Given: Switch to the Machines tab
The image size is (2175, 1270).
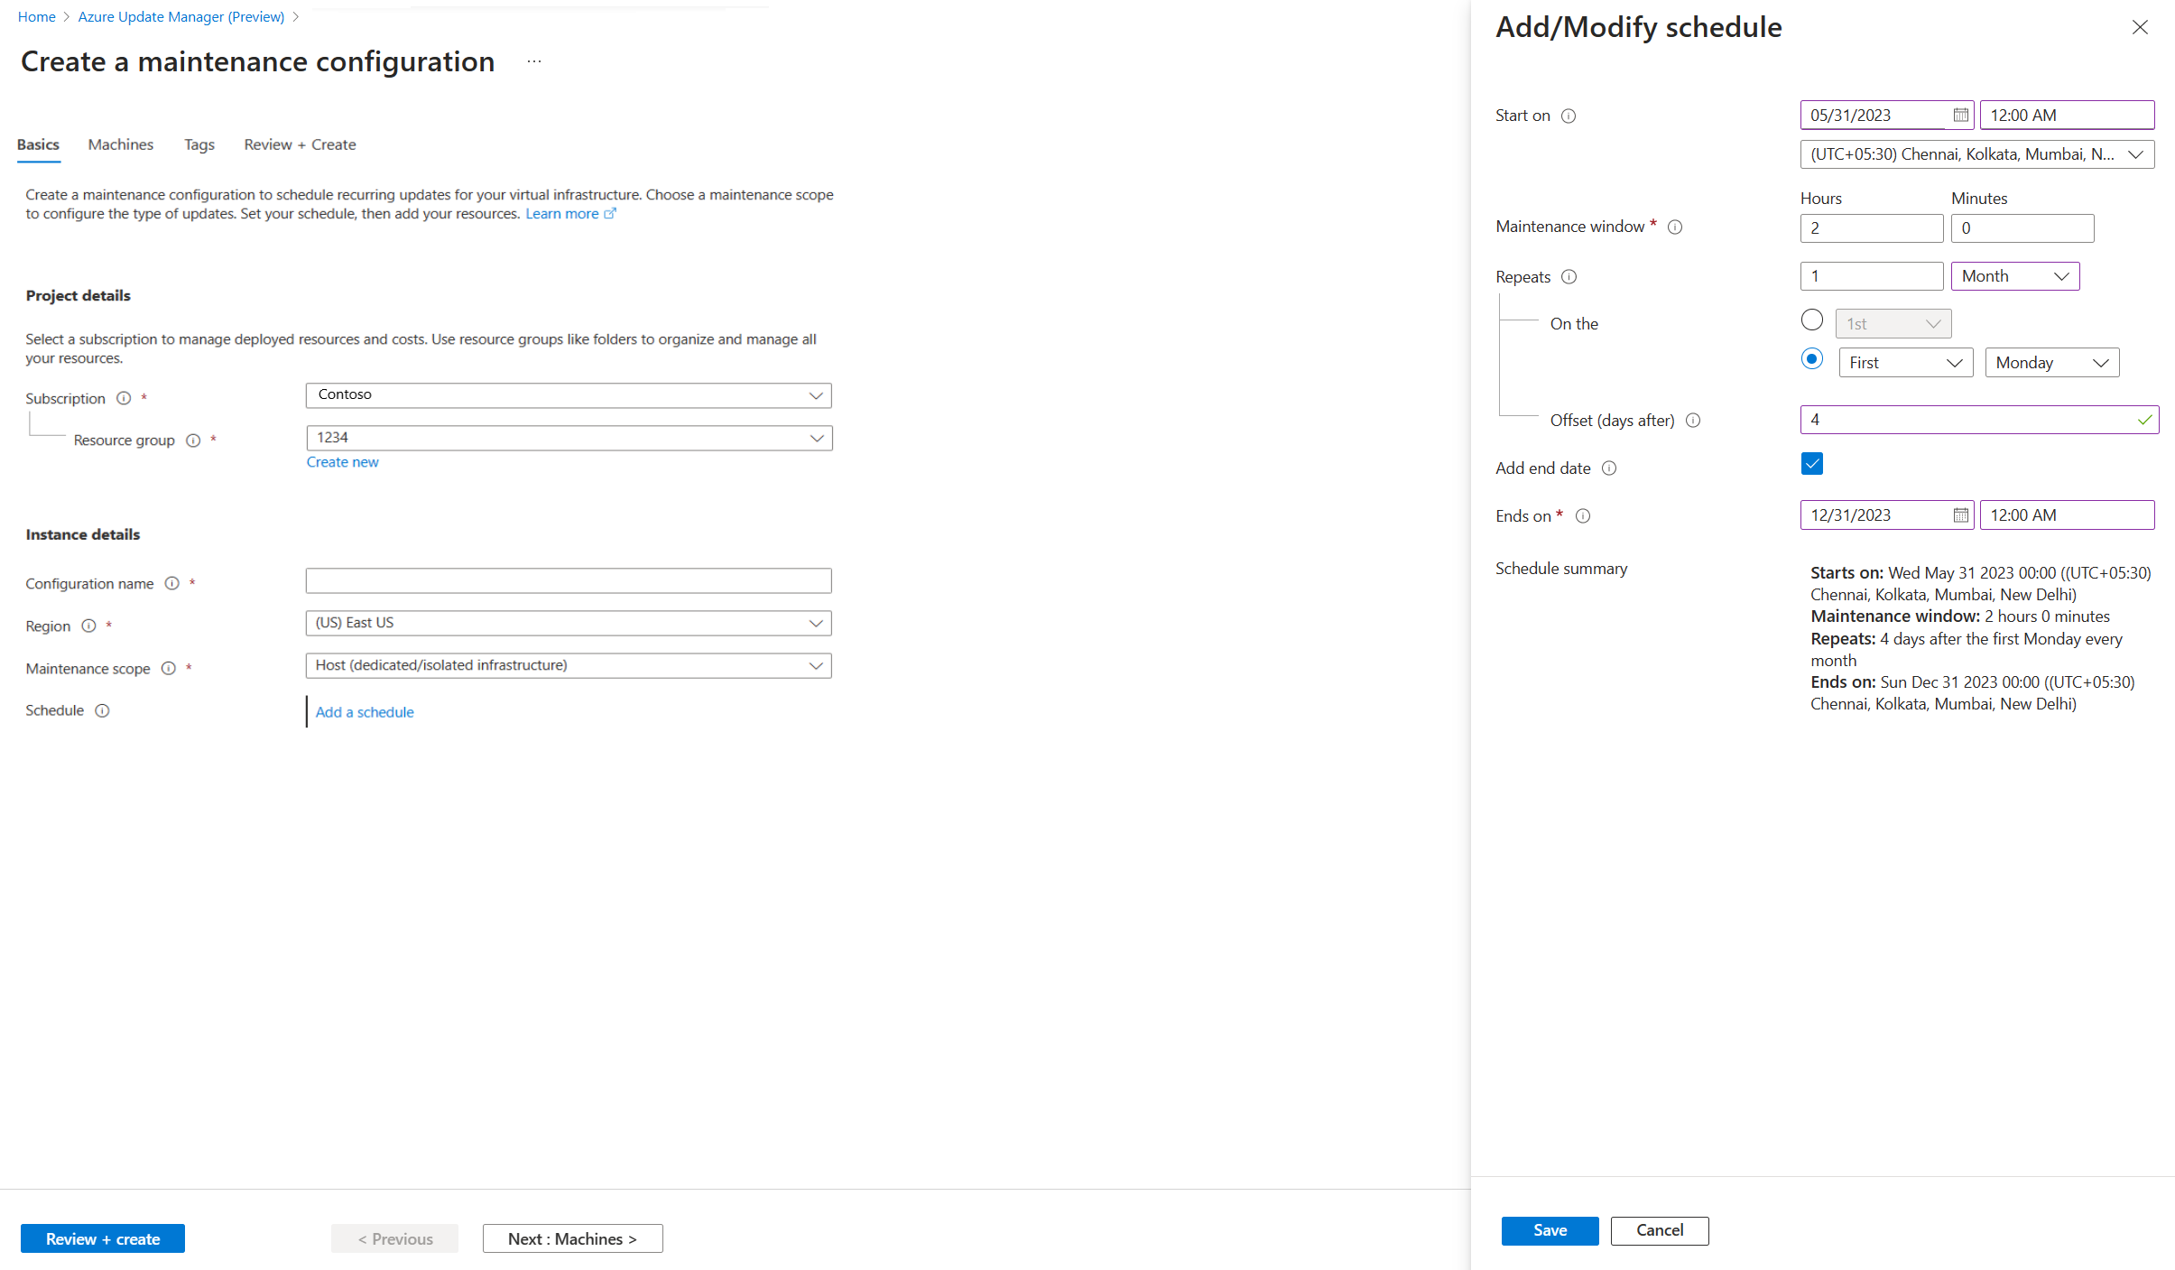Looking at the screenshot, I should coord(119,144).
